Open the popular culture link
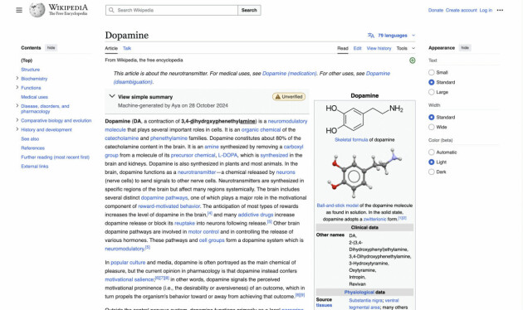The image size is (523, 310). pyautogui.click(x=128, y=263)
